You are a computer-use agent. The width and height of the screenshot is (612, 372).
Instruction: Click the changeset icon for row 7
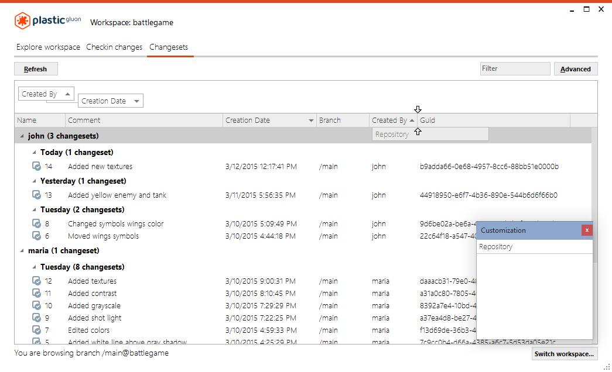pyautogui.click(x=36, y=330)
